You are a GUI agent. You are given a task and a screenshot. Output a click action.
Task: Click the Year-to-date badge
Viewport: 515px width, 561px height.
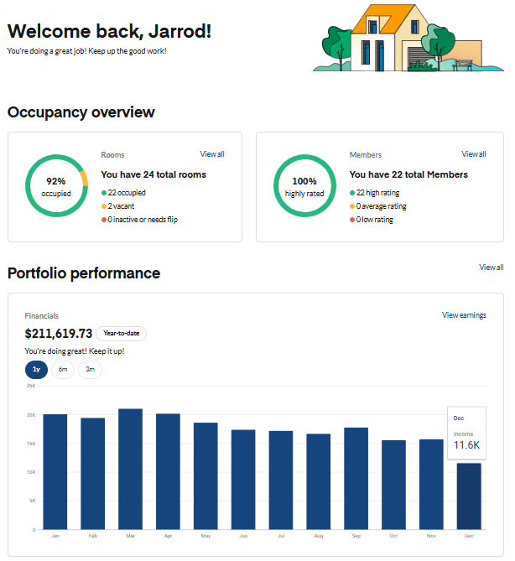click(121, 334)
